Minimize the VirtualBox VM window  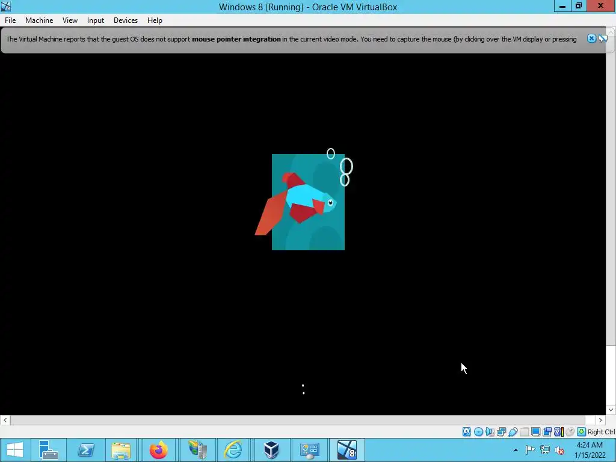click(562, 6)
